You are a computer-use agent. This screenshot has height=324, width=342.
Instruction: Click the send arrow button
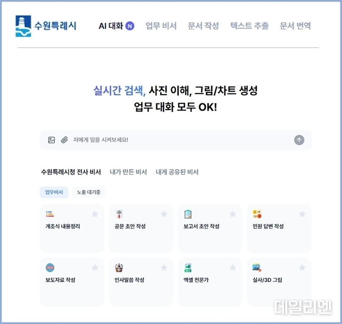pos(299,140)
